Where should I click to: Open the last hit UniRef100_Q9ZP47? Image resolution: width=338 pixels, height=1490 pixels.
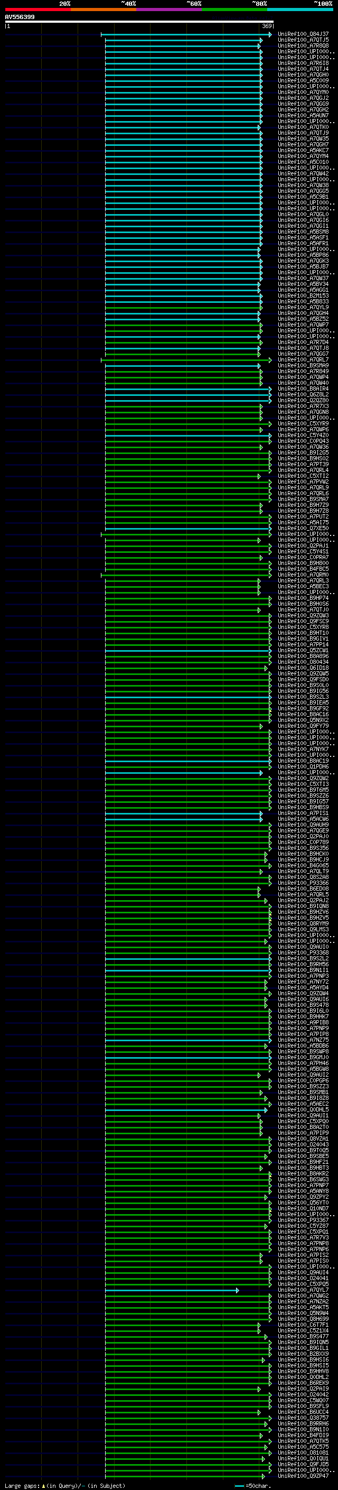click(303, 1477)
